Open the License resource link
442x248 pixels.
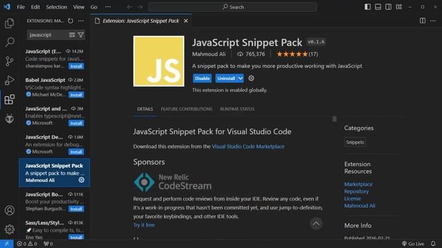click(x=352, y=198)
